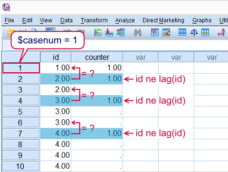Select the counter column header
228x172 pixels.
(x=97, y=57)
